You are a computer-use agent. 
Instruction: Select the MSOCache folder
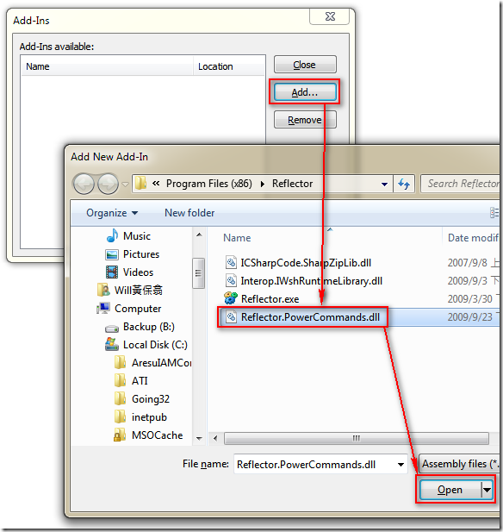coord(157,435)
